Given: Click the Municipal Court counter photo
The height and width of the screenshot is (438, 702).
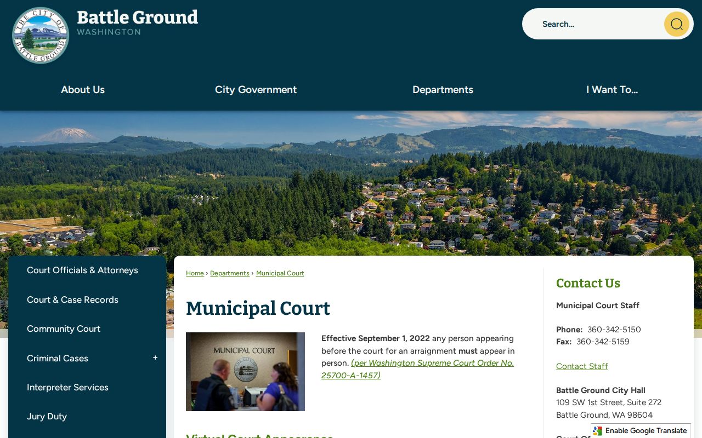Looking at the screenshot, I should 245,372.
